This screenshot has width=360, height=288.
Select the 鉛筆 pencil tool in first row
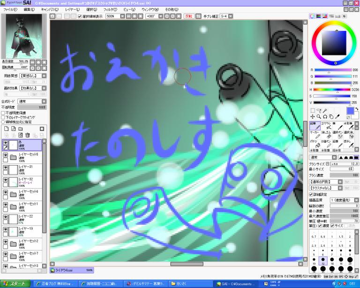click(315, 126)
